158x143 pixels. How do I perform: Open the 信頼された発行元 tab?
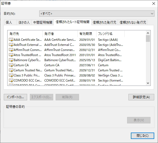tap(105, 22)
